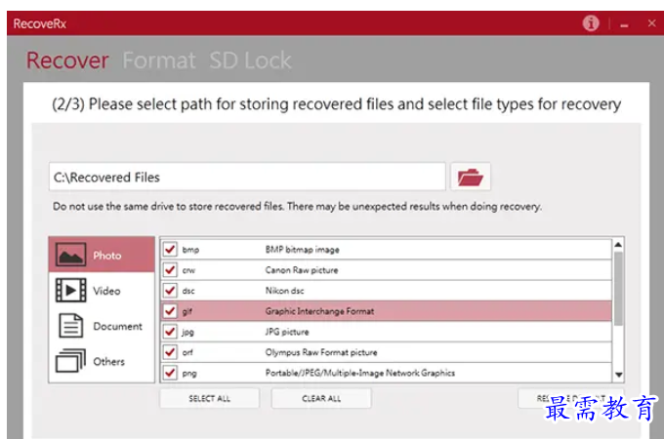The width and height of the screenshot is (664, 439).
Task: Close the RecoveRx window
Action: click(x=651, y=23)
